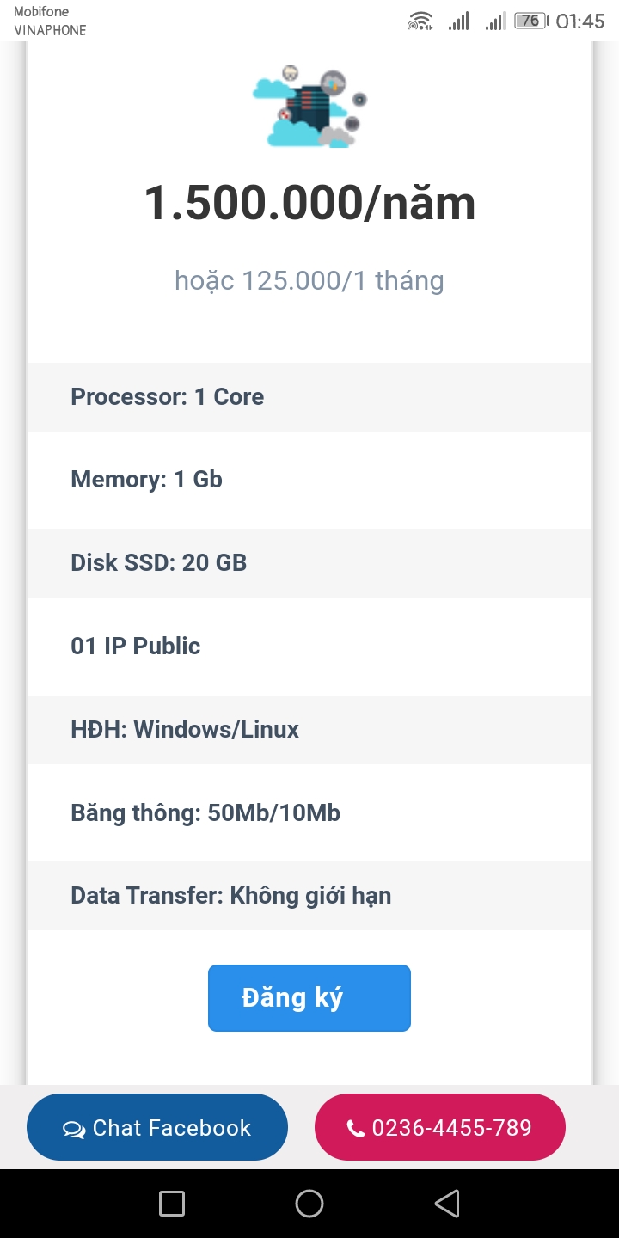The height and width of the screenshot is (1238, 619).
Task: Tap the phone handset icon
Action: 356,1129
